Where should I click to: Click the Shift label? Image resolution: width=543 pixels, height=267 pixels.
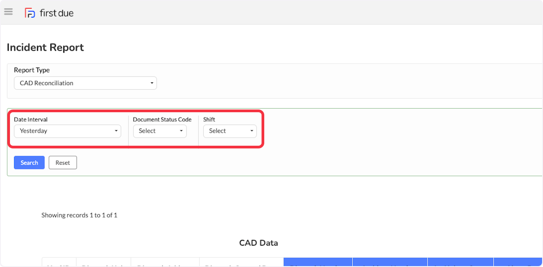point(209,119)
